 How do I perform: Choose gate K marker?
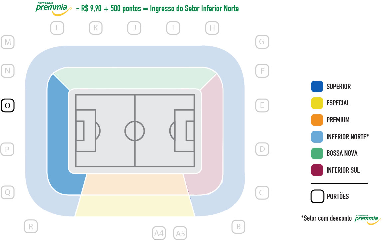point(96,28)
